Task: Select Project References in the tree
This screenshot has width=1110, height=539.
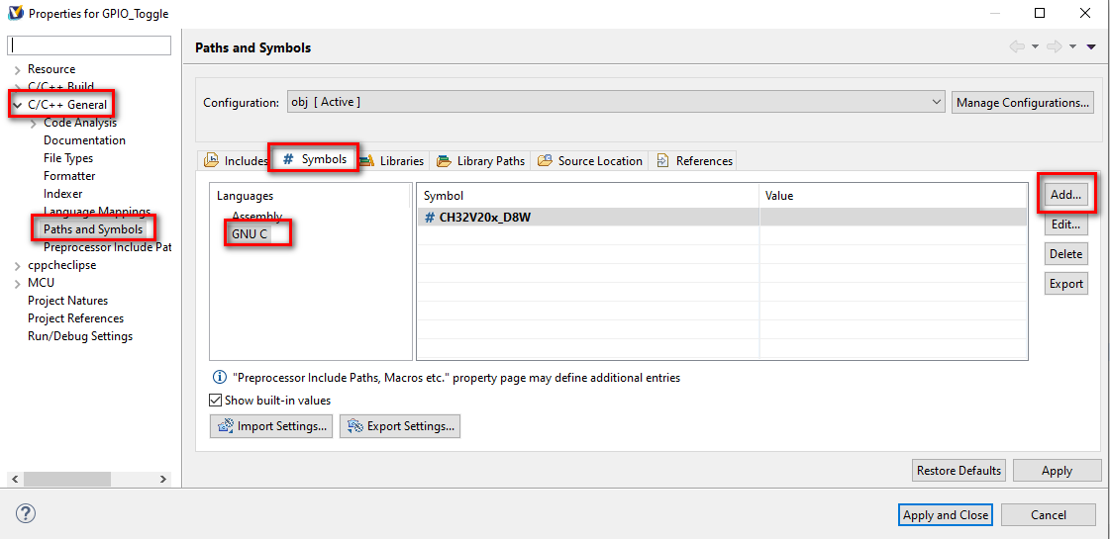Action: [x=75, y=318]
